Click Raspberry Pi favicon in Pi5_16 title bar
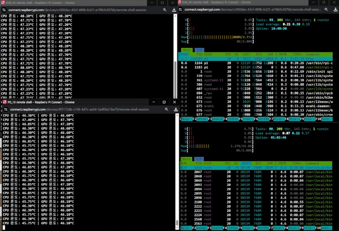339x231 pixels. click(x=4, y=102)
